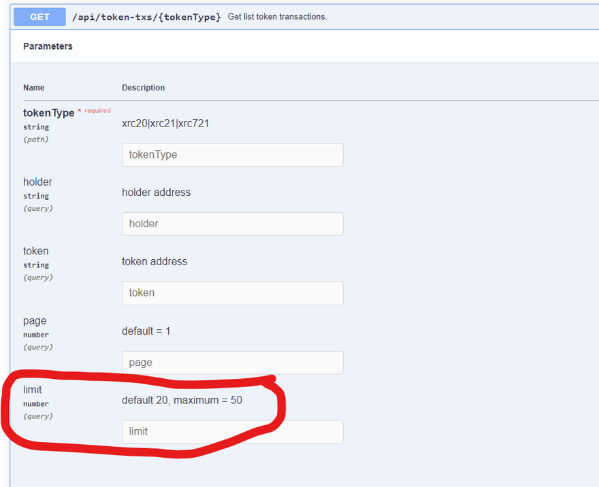The width and height of the screenshot is (599, 487).
Task: Click the Description column header
Action: coord(143,88)
